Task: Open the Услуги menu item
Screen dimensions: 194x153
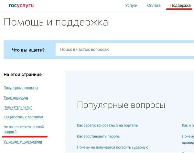Action: point(131,5)
